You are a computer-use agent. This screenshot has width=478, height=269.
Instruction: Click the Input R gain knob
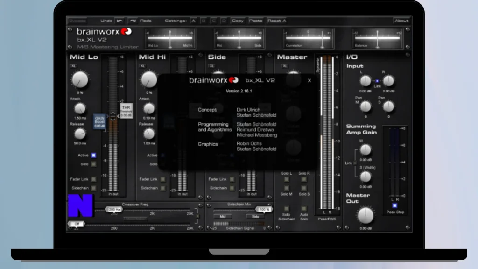(x=388, y=81)
